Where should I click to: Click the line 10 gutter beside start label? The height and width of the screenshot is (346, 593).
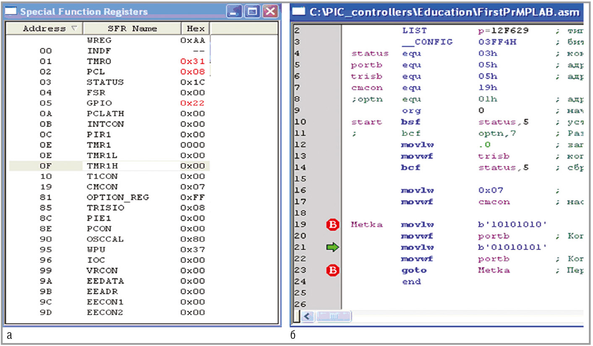(332, 122)
